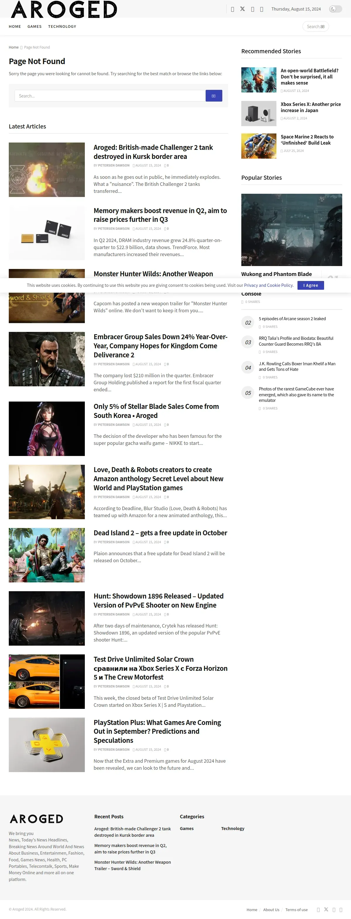Accept cookies with I Agree button
Screen dimensions: 351x919
pyautogui.click(x=311, y=285)
